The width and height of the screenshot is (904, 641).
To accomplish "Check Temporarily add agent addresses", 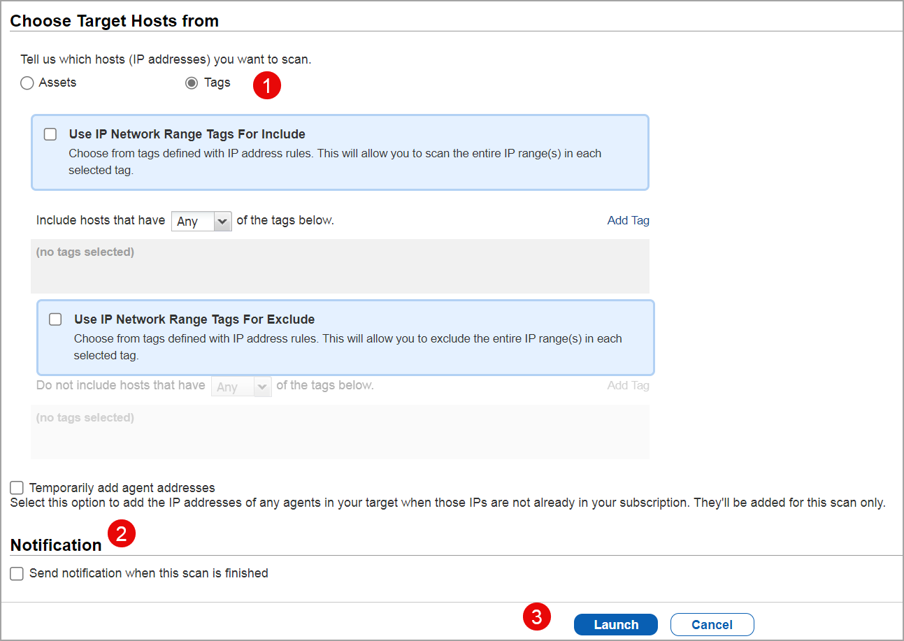I will [x=16, y=487].
